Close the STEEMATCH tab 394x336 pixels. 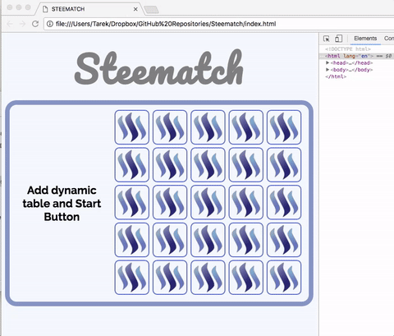click(x=135, y=9)
